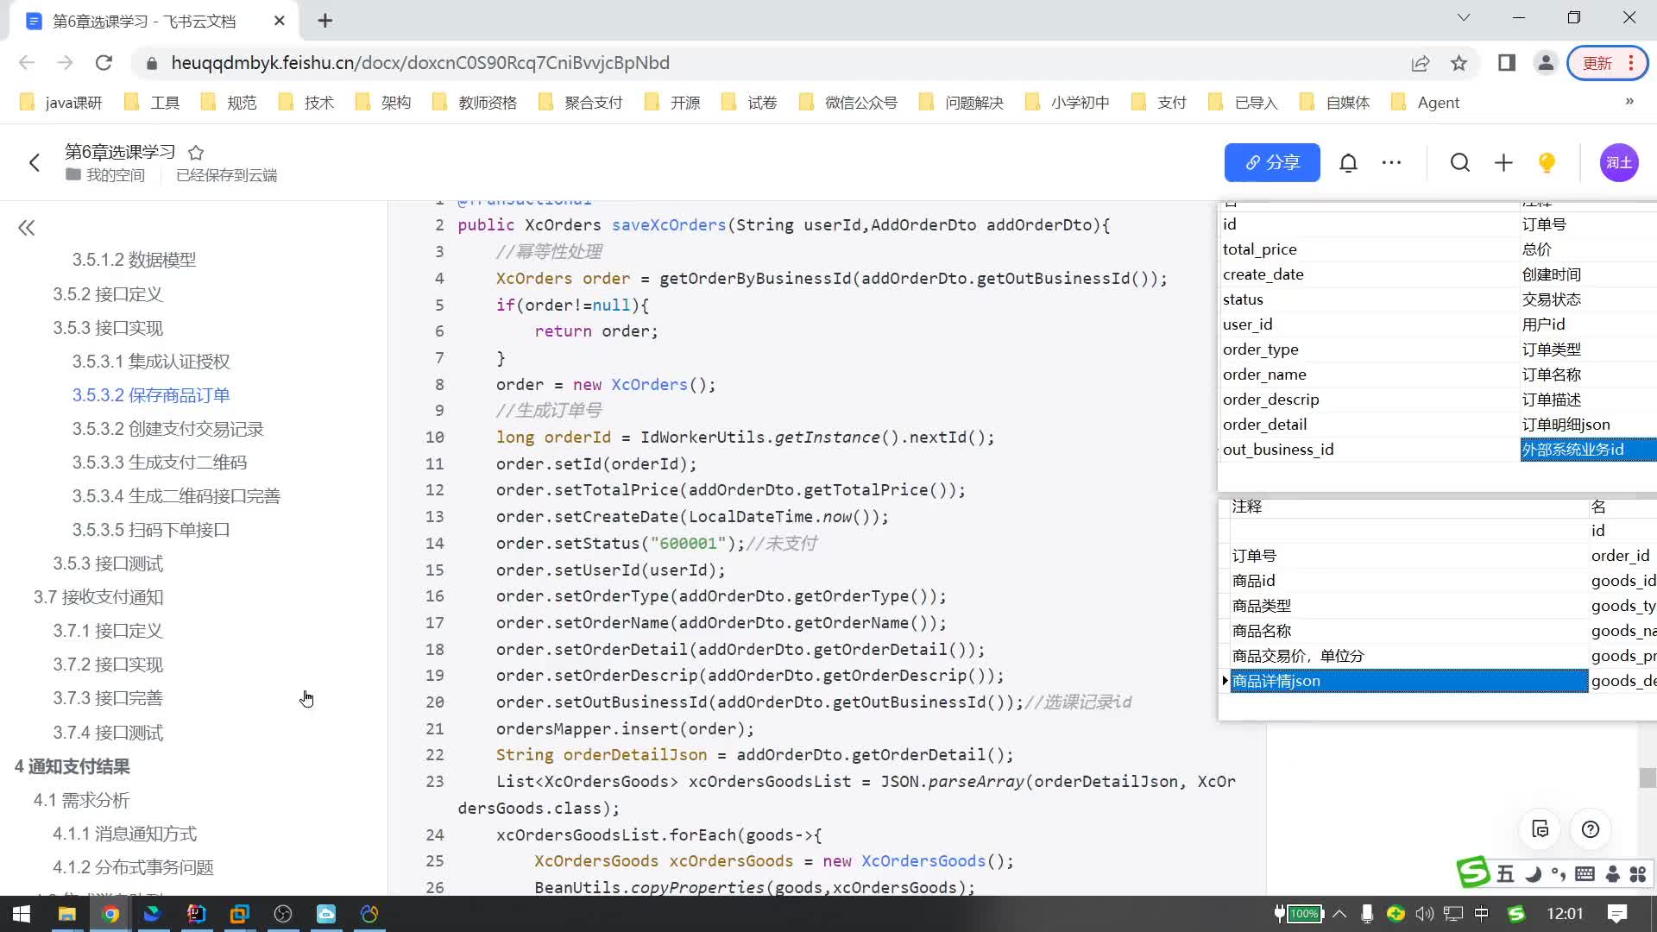Collapse the outline sidebar
1657x932 pixels.
pyautogui.click(x=27, y=228)
